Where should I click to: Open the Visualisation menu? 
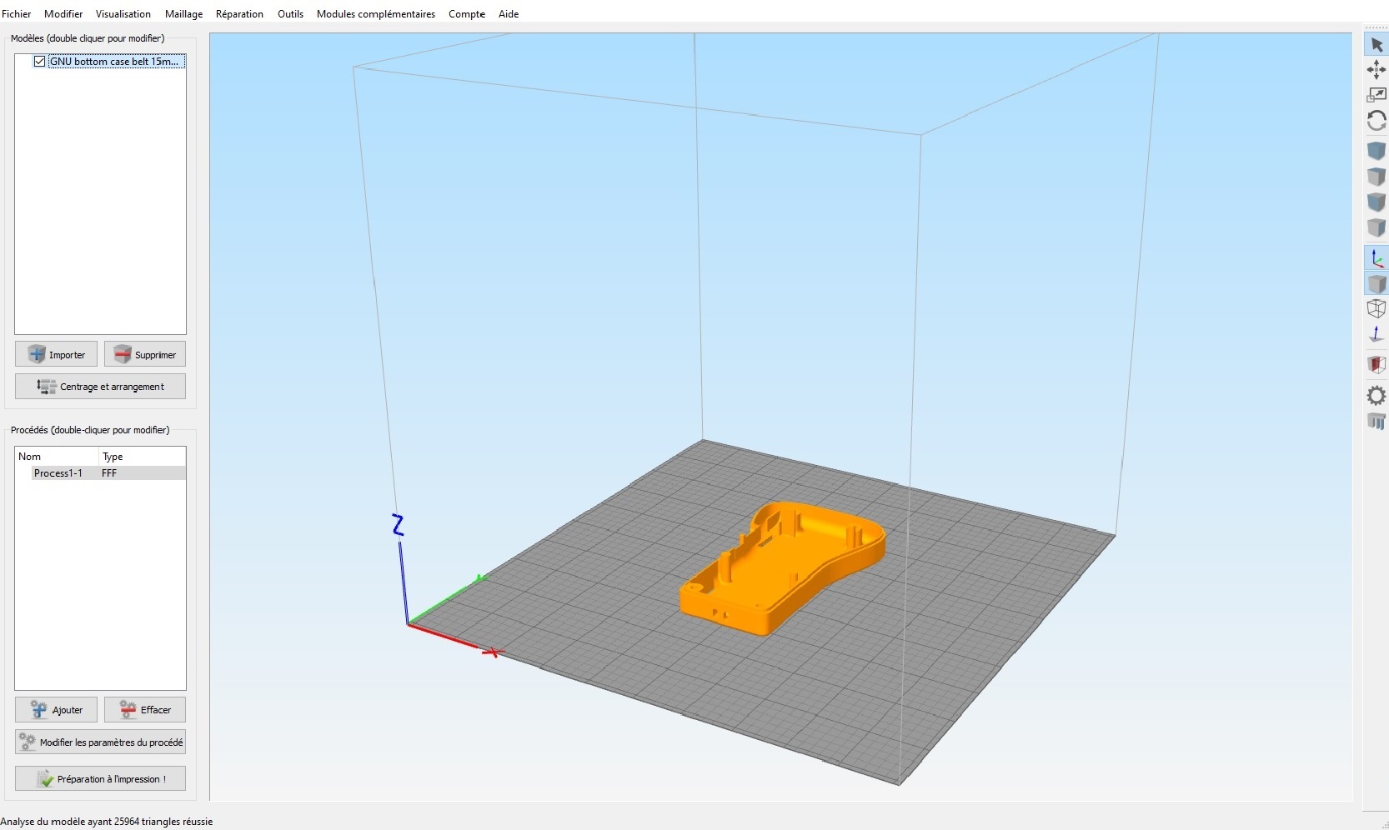pyautogui.click(x=123, y=14)
